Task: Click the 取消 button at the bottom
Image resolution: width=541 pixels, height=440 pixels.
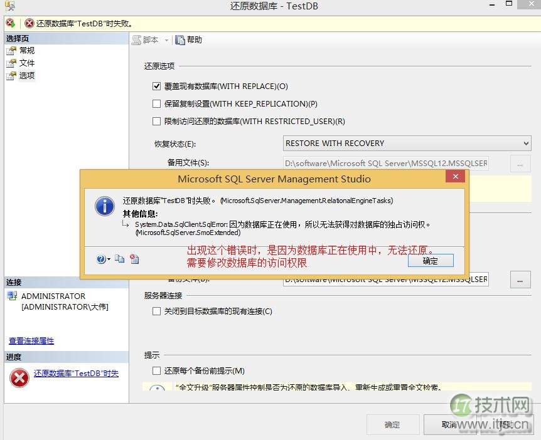Action: tap(449, 425)
